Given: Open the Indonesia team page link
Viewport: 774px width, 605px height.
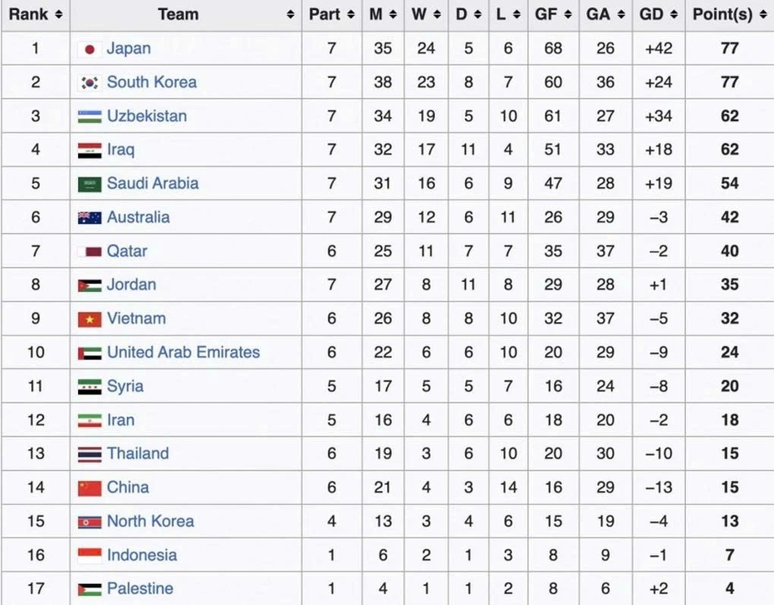Looking at the screenshot, I should [x=141, y=555].
